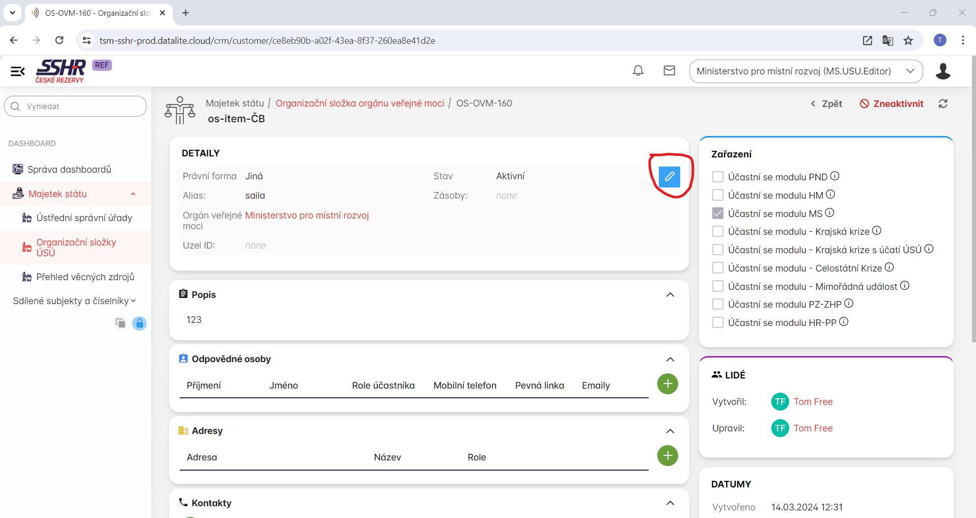Collapse sidebar using hamburger menu icon
The image size is (976, 518).
[18, 71]
